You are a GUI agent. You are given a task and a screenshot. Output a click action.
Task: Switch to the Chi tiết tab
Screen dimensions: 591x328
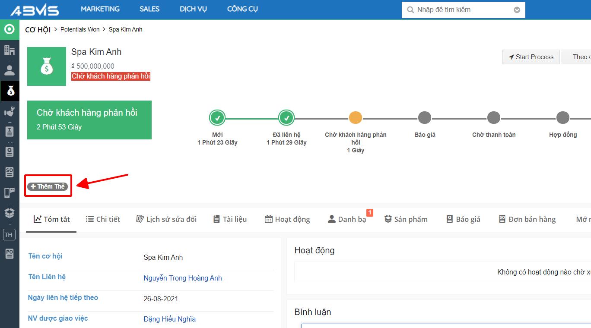click(103, 219)
